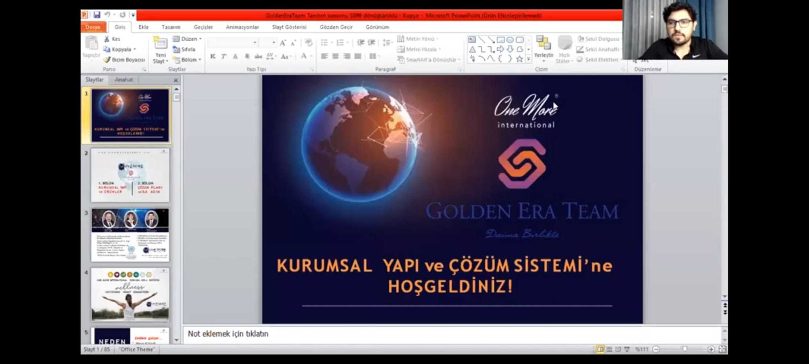Viewport: 809px width, 364px height.
Task: Pick the Triangle shape
Action: click(472, 49)
